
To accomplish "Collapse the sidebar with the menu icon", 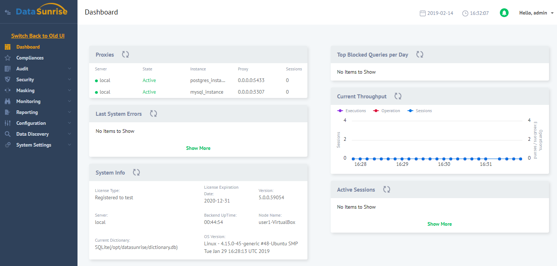I will click(x=7, y=12).
